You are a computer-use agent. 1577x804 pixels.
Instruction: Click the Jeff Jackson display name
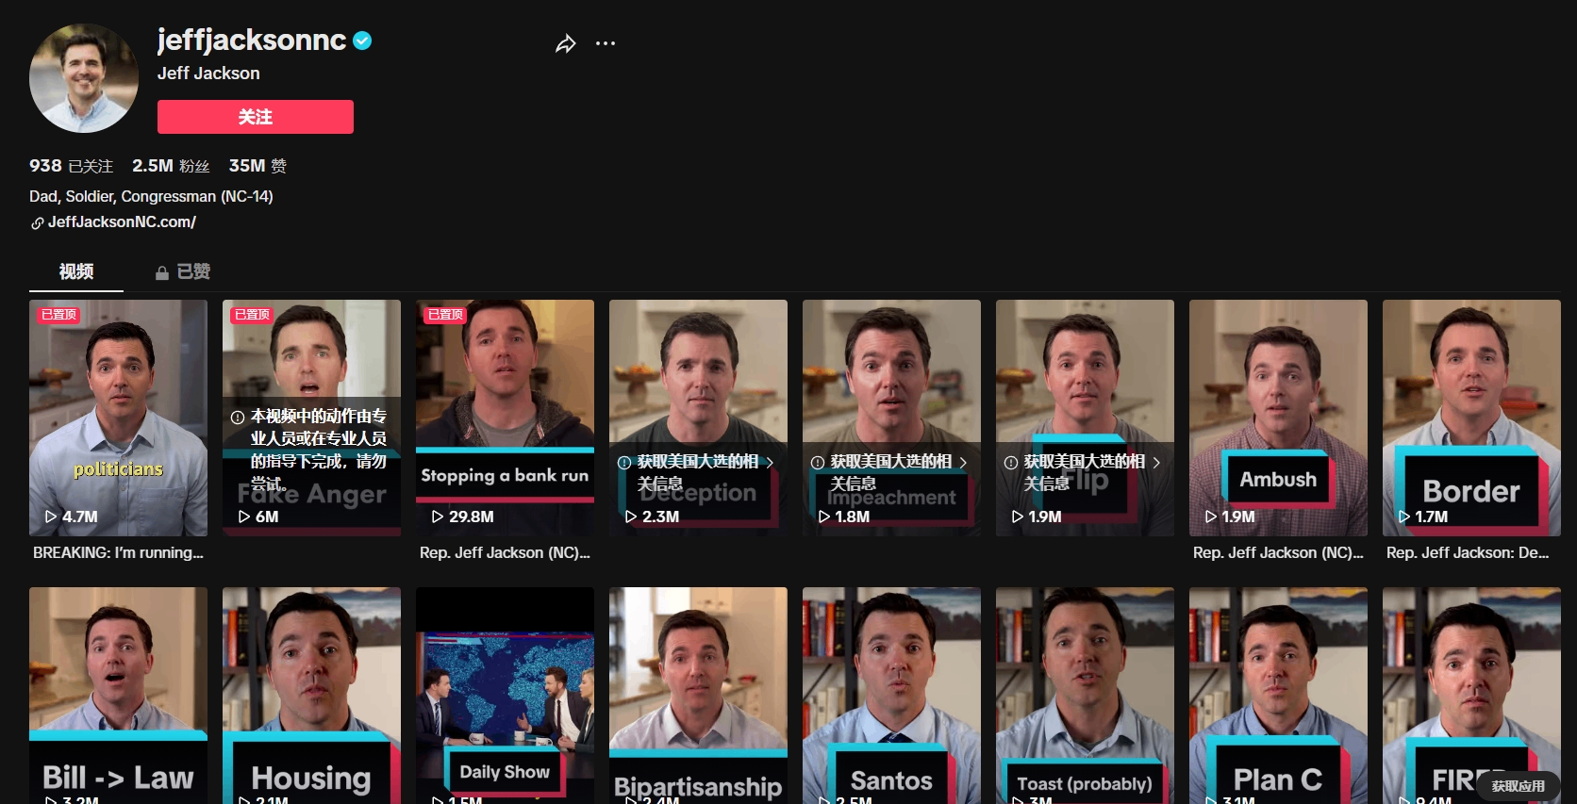tap(208, 74)
